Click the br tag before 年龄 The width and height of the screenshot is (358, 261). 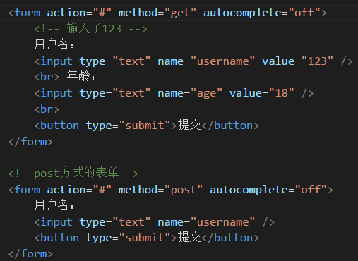coord(47,77)
